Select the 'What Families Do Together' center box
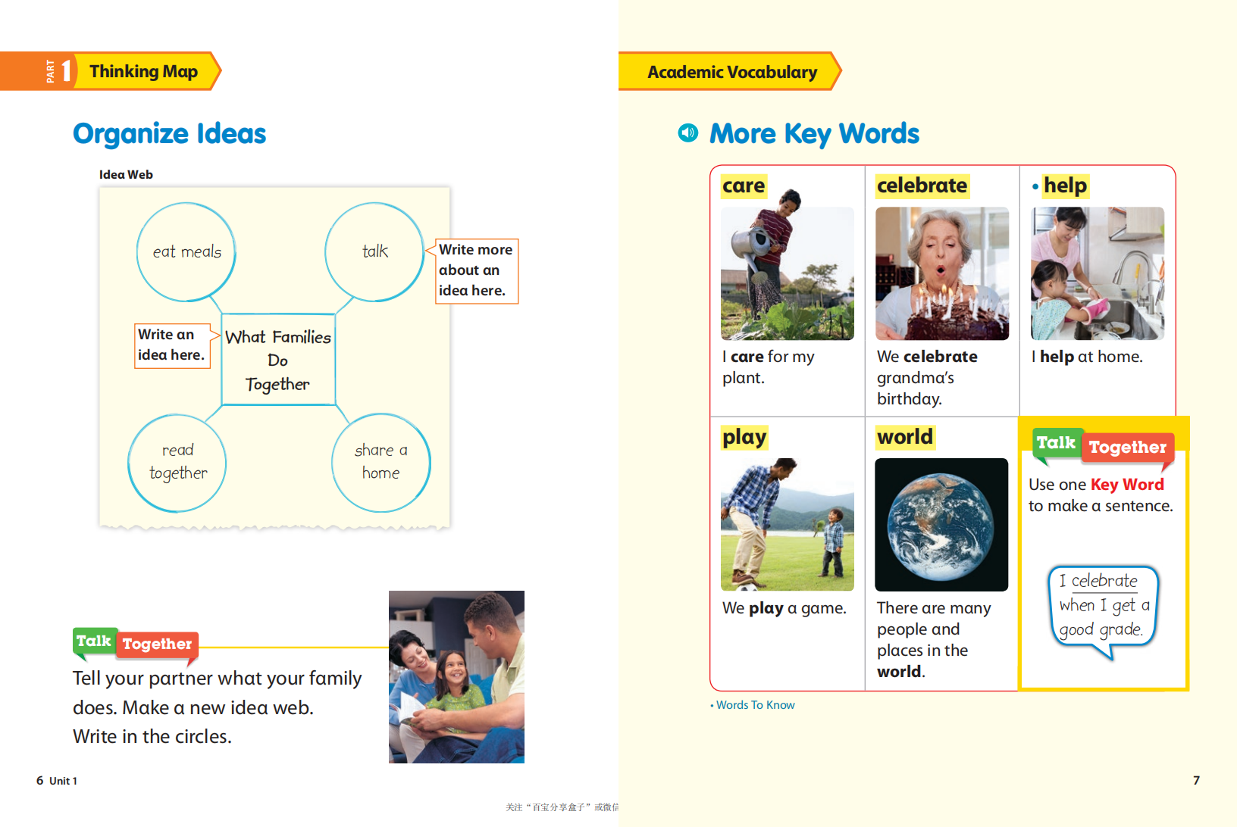 [278, 360]
